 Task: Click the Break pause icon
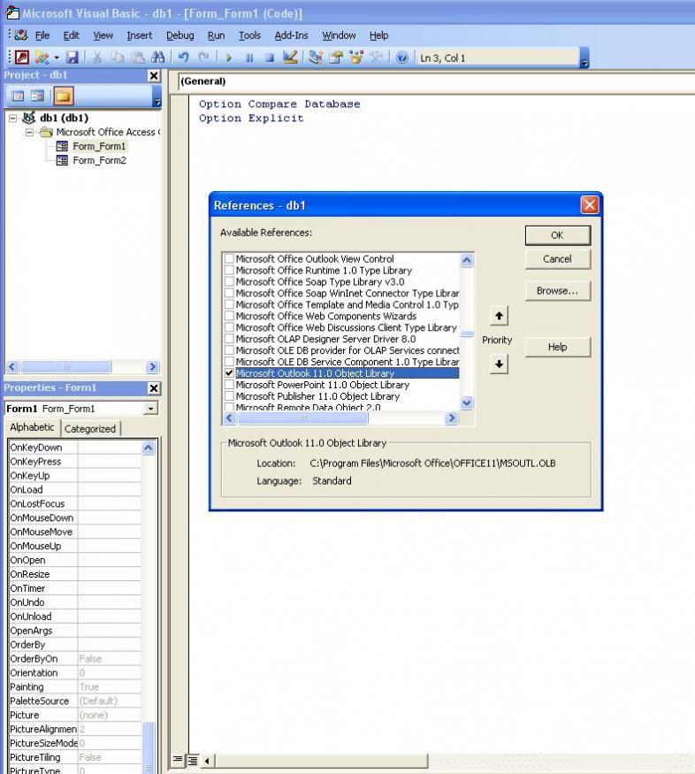[x=249, y=57]
